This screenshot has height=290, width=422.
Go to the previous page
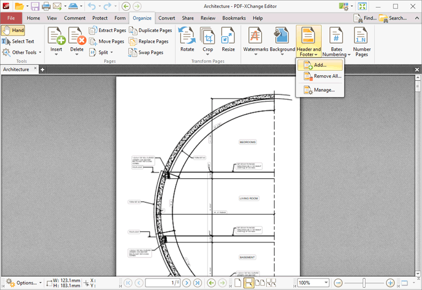(139, 283)
